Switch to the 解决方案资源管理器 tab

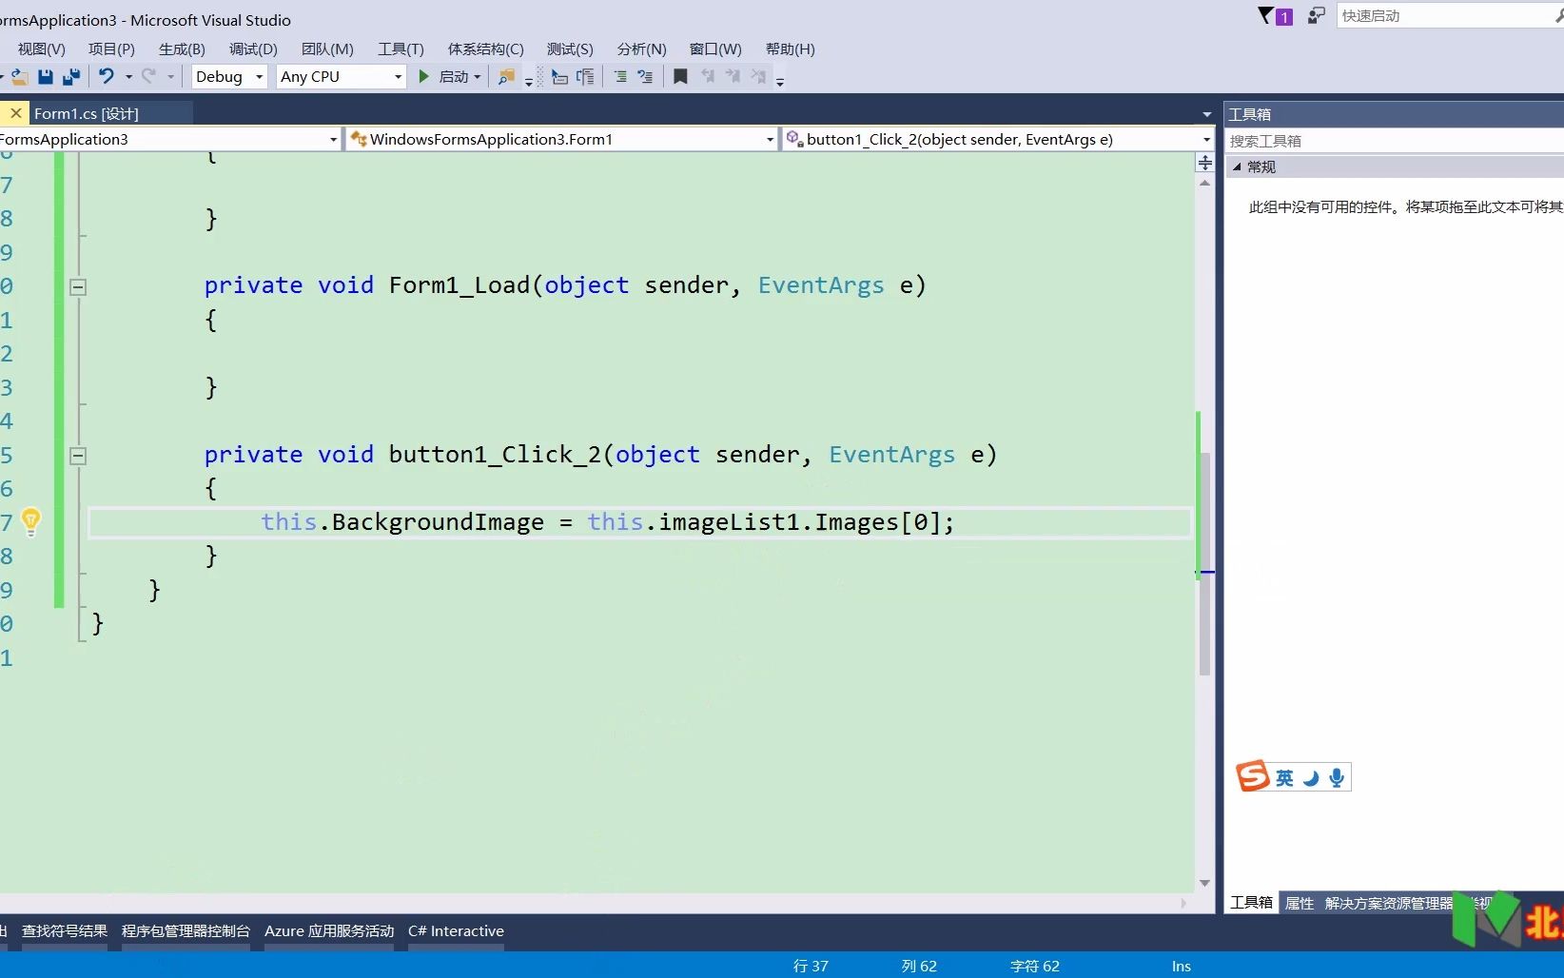(x=1389, y=903)
